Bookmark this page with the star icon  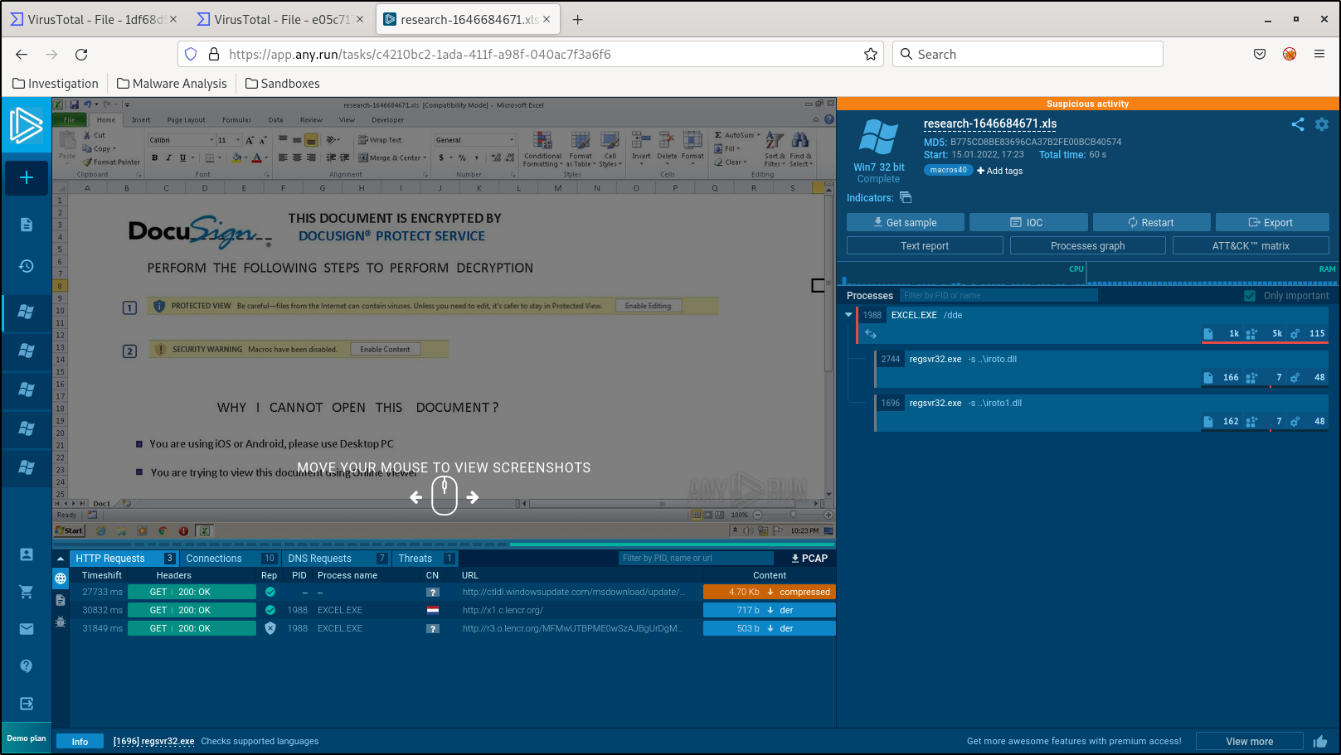tap(871, 54)
